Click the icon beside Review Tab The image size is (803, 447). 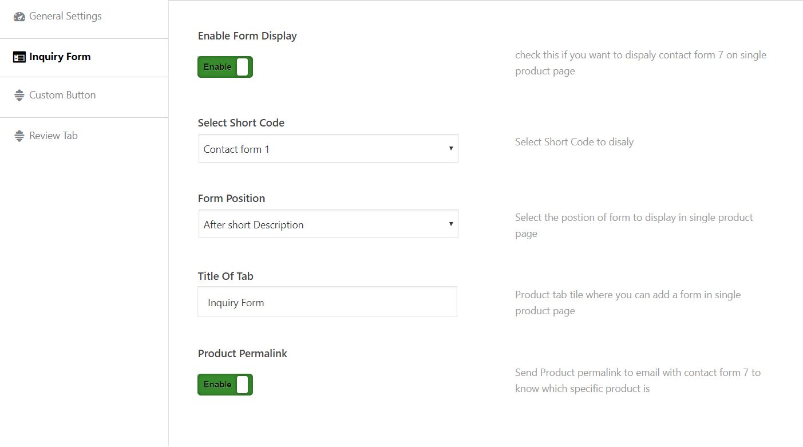[x=19, y=136]
